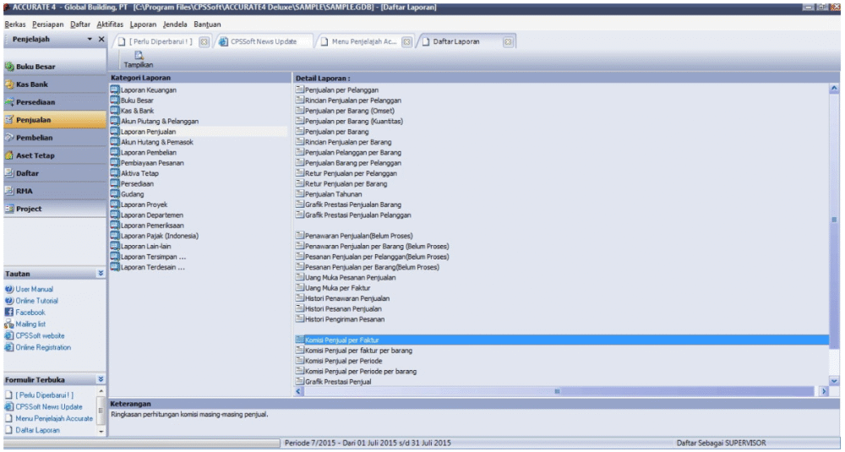Close the Perlu Diperbarui tab
This screenshot has width=845, height=452.
pos(204,41)
